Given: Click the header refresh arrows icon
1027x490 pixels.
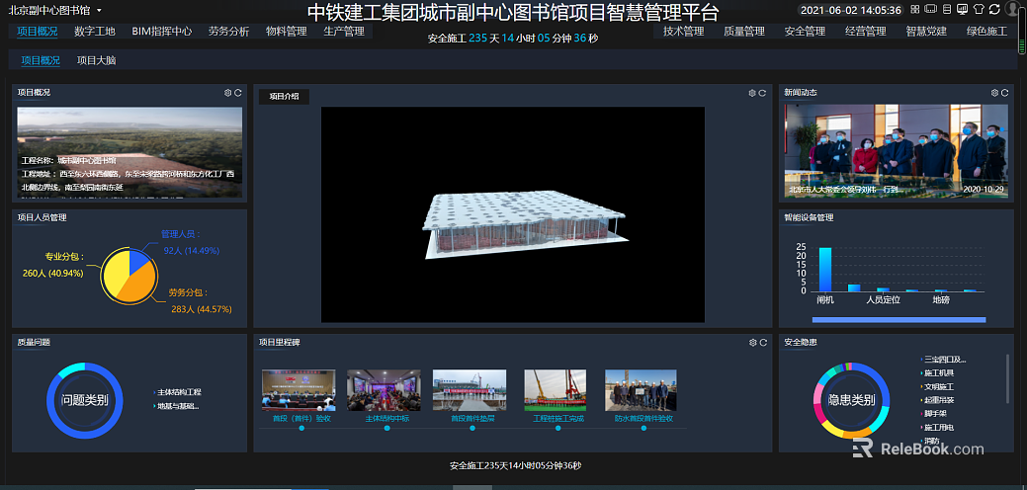Looking at the screenshot, I should click(994, 9).
